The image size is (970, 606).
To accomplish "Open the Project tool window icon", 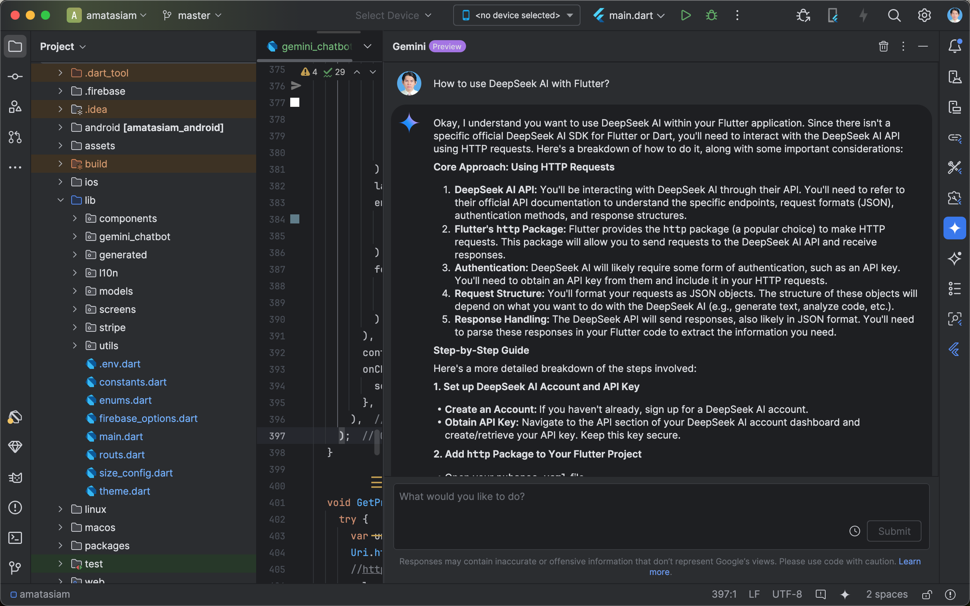I will (15, 46).
